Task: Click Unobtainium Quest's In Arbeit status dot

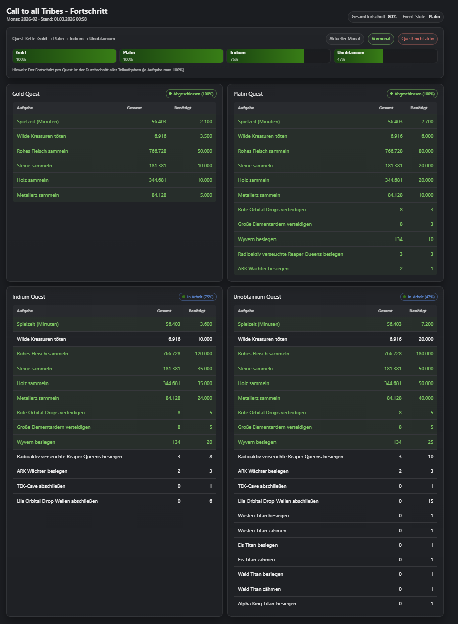Action: [x=405, y=297]
